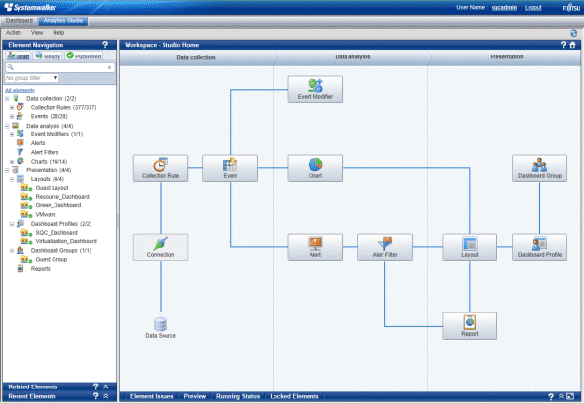Open the Action menu
The image size is (584, 404).
point(14,33)
